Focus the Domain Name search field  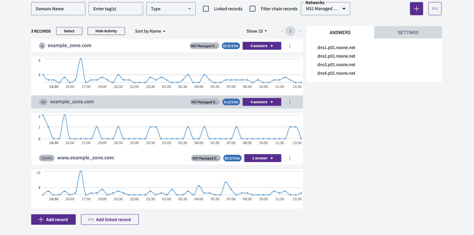point(58,9)
